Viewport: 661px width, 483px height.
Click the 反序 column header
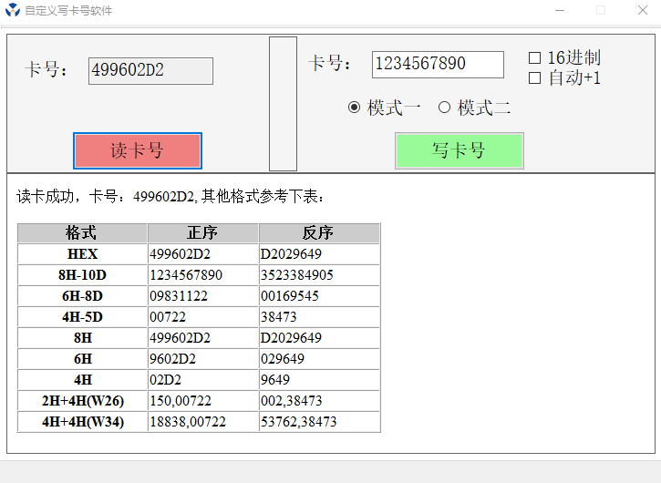[319, 232]
